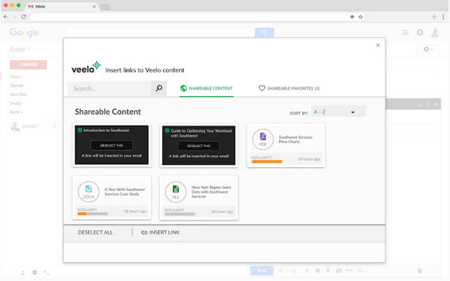The width and height of the screenshot is (450, 281).
Task: Click Deselect This on Guide to Optimizing card
Action: [198, 146]
